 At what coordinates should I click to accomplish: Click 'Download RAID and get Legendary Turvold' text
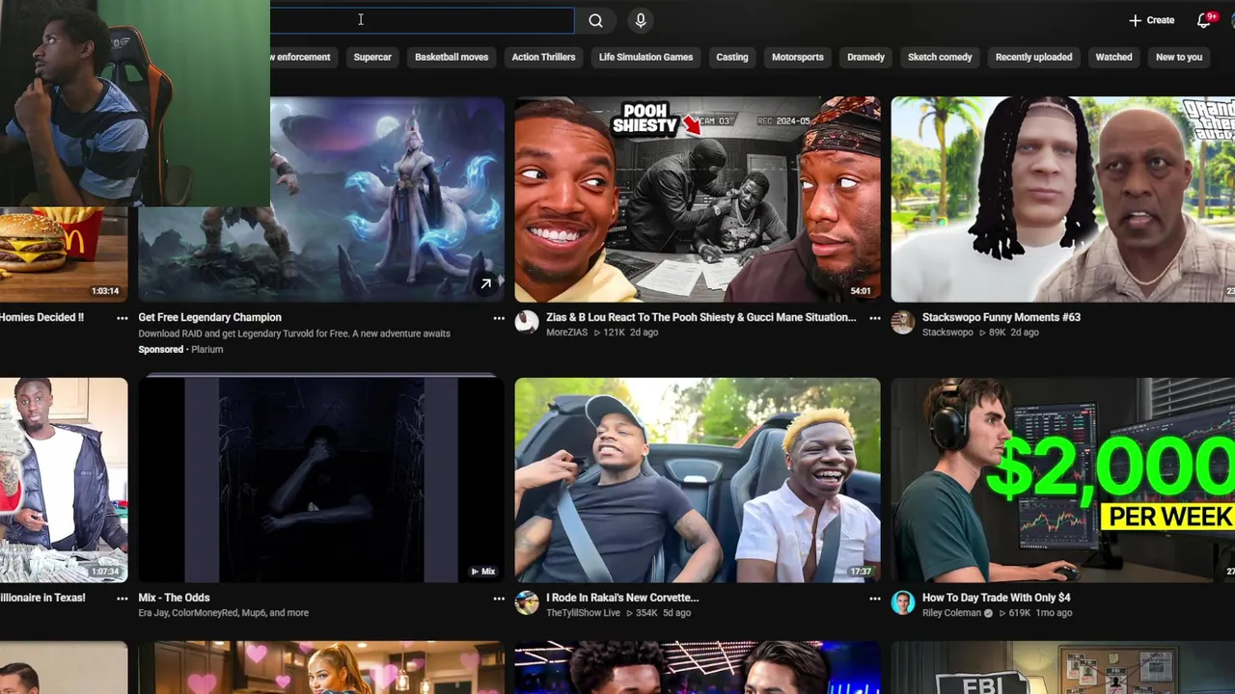(x=294, y=334)
